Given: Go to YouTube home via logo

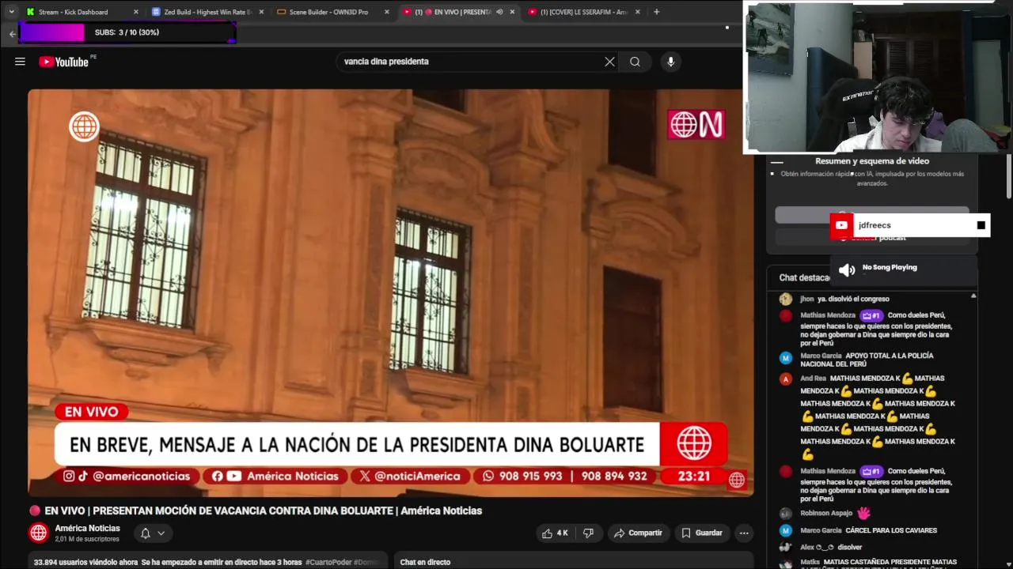Looking at the screenshot, I should point(63,62).
